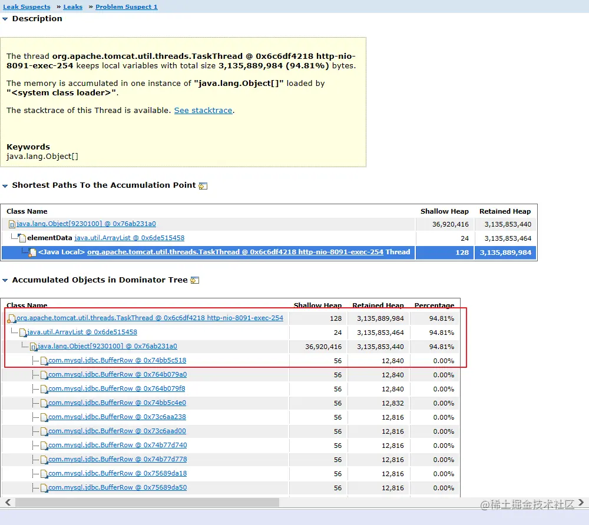Viewport: 589px width, 525px height.
Task: Click the Retained Heap header in Shortest Paths table
Action: tap(505, 211)
